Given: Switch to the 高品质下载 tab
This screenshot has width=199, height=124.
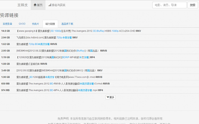Looking at the screenshot, I should (x=67, y=24).
